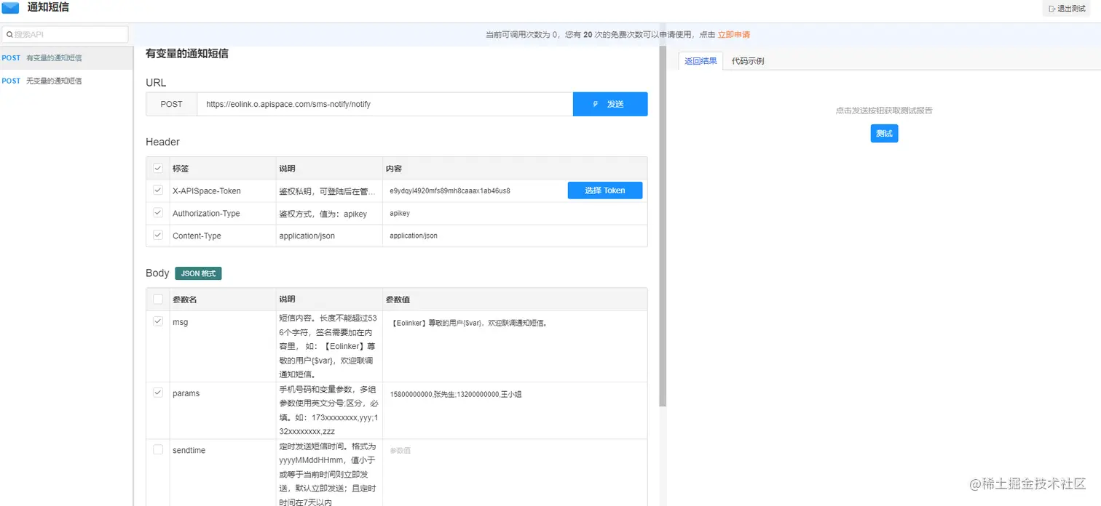Image resolution: width=1101 pixels, height=506 pixels.
Task: Toggle the Header select-all checkbox
Action: (x=158, y=169)
